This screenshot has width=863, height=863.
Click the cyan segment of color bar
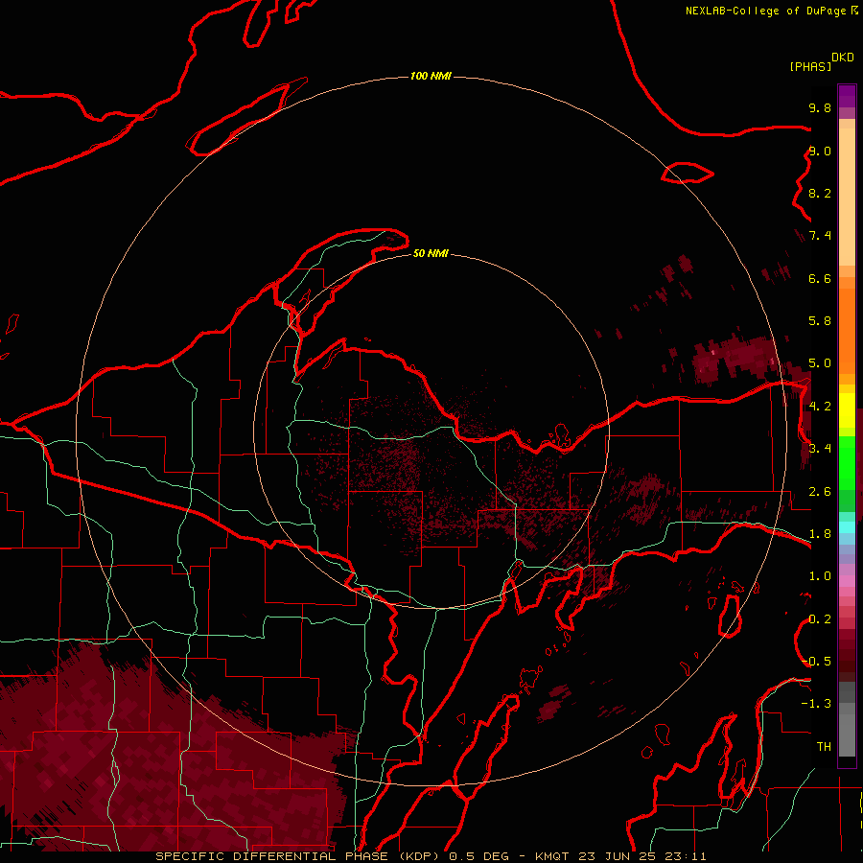[847, 527]
